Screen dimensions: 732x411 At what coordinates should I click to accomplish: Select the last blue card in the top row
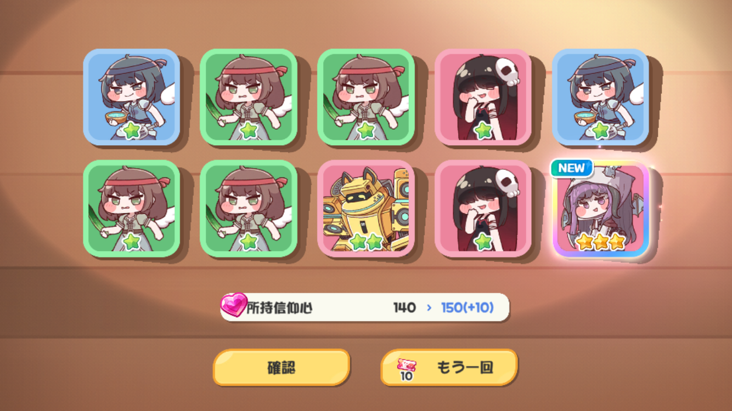[x=600, y=97]
